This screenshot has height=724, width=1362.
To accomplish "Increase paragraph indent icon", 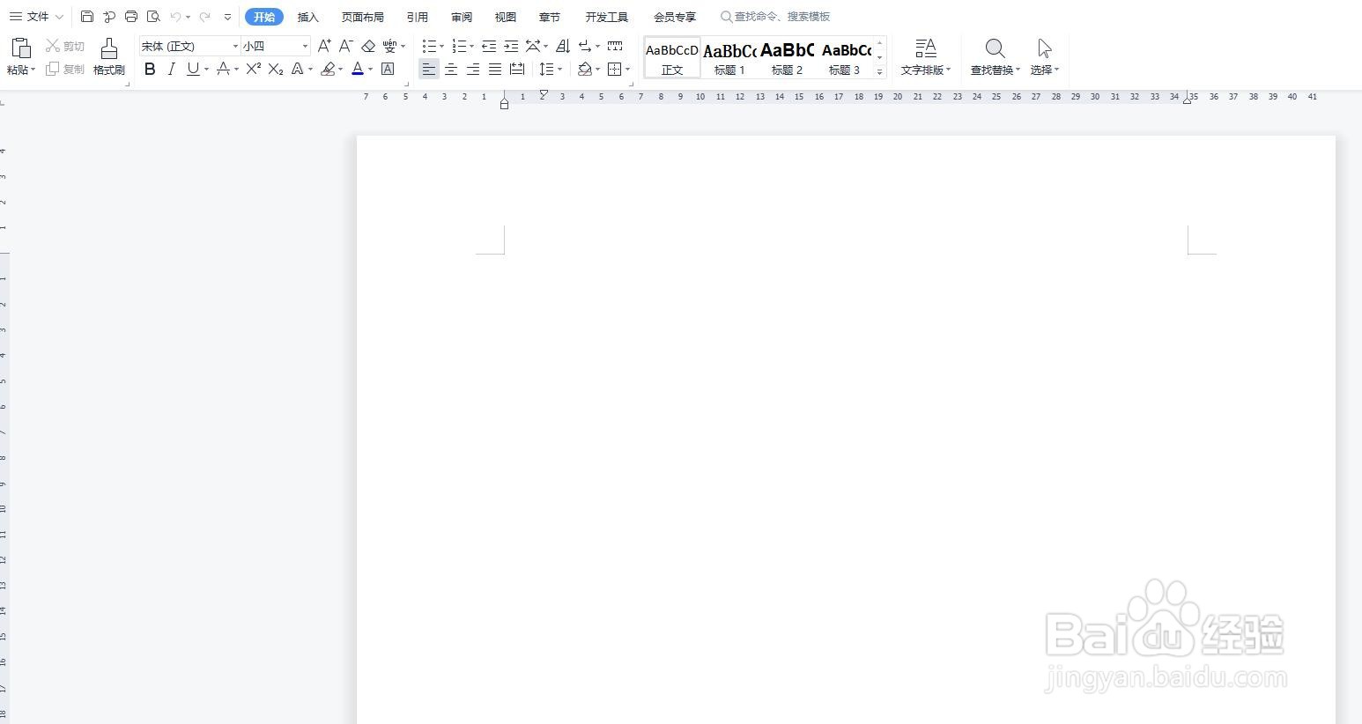I will click(x=511, y=46).
